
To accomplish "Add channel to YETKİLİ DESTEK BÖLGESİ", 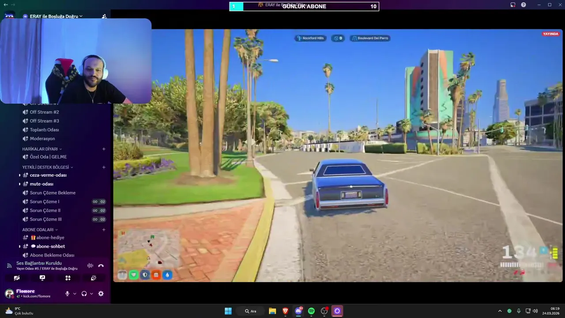I will click(x=104, y=167).
